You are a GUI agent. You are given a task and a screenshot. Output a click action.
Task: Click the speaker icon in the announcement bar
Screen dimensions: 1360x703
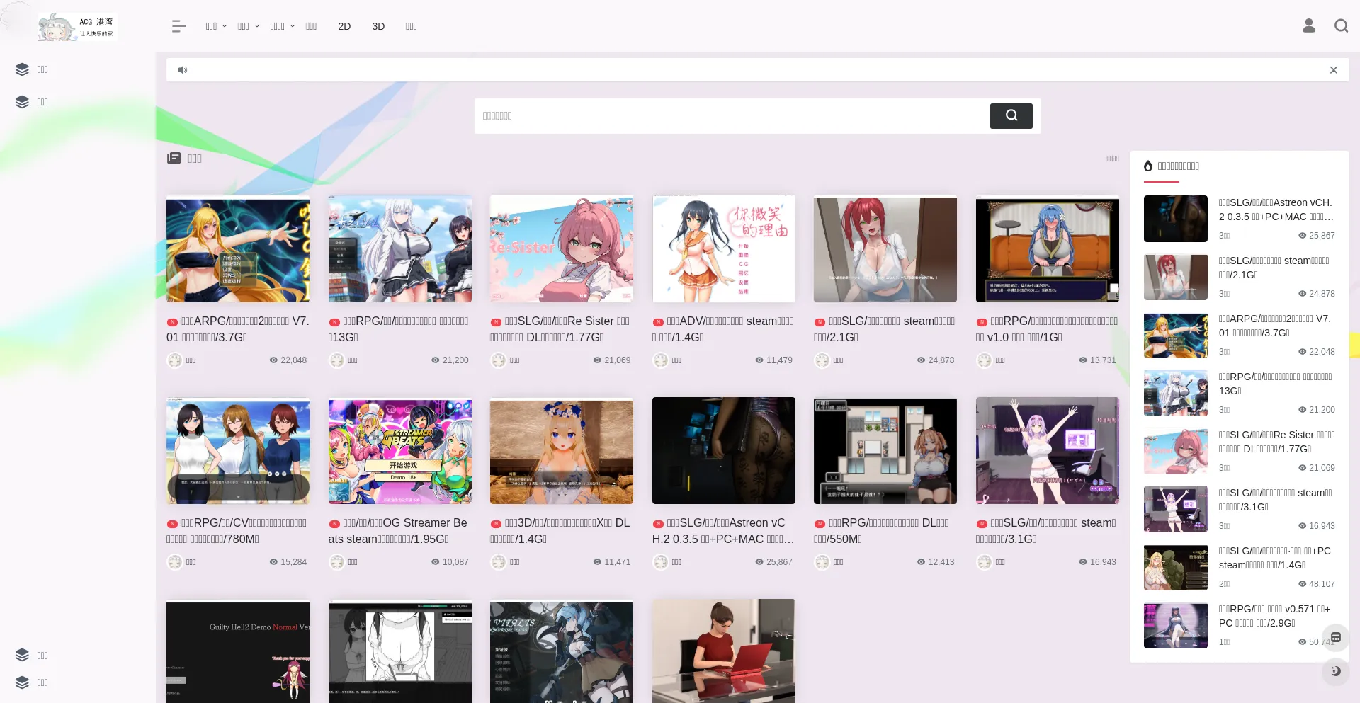click(183, 70)
